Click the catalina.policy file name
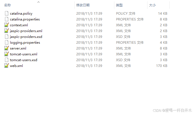Image resolution: width=195 pixels, height=114 pixels. pyautogui.click(x=21, y=14)
